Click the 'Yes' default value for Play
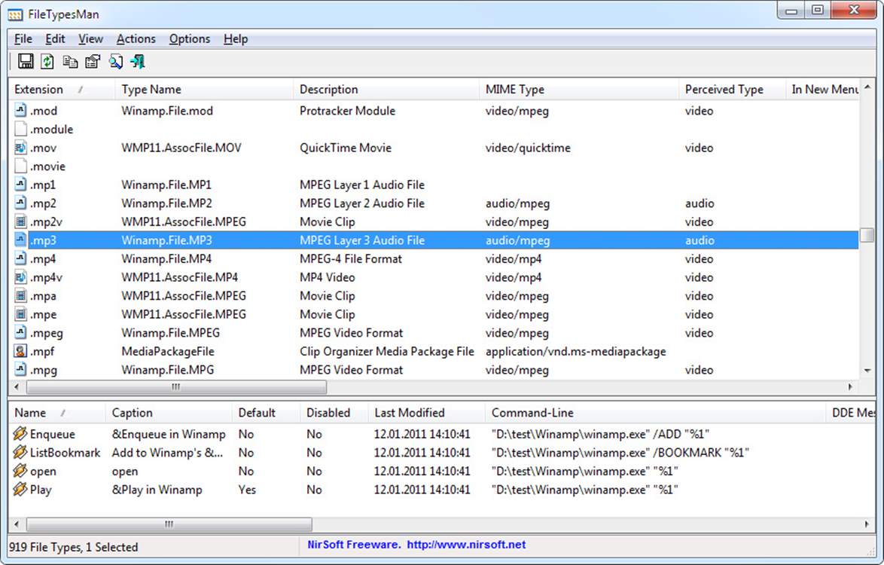Viewport: 884px width, 565px height. tap(247, 490)
